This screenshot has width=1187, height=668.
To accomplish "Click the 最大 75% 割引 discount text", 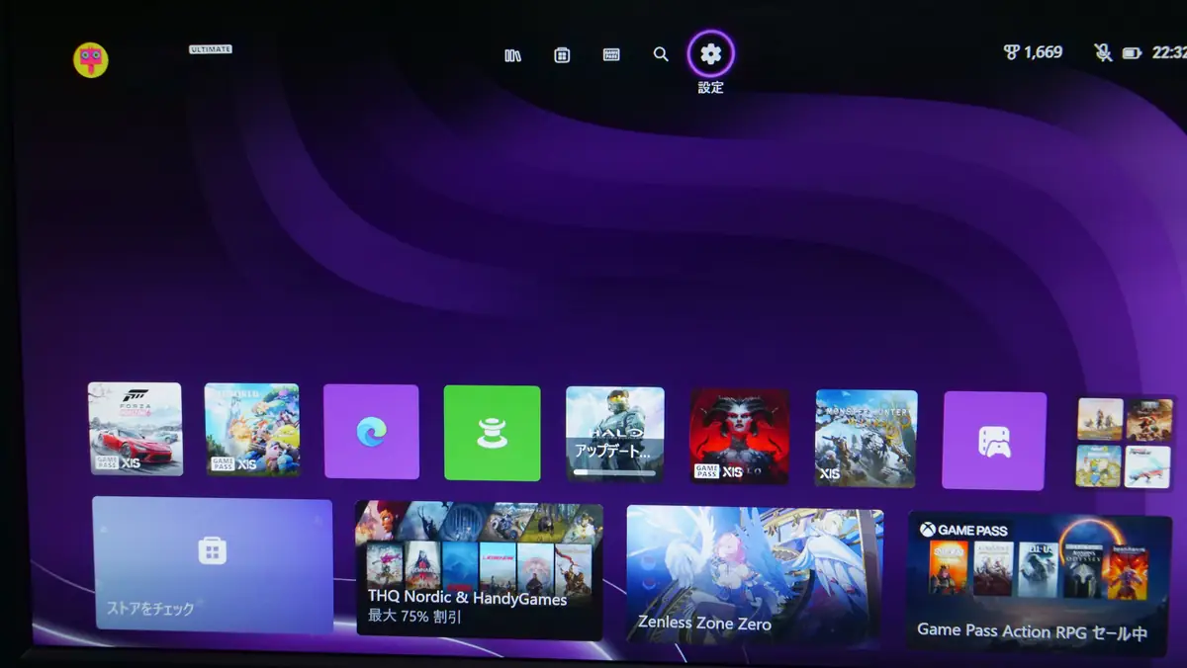I will point(414,618).
